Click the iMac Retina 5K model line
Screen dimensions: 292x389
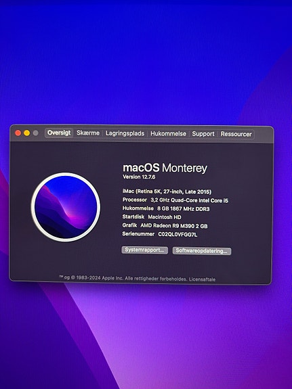(x=167, y=191)
